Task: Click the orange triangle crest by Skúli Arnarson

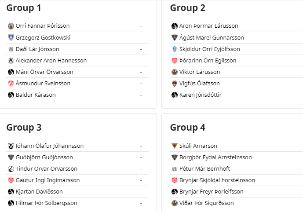Action: pyautogui.click(x=174, y=146)
